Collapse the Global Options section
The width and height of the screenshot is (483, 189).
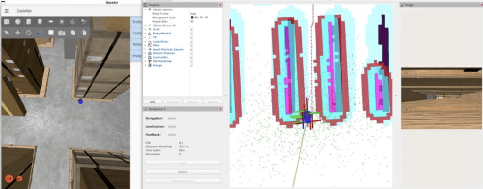tap(145, 9)
